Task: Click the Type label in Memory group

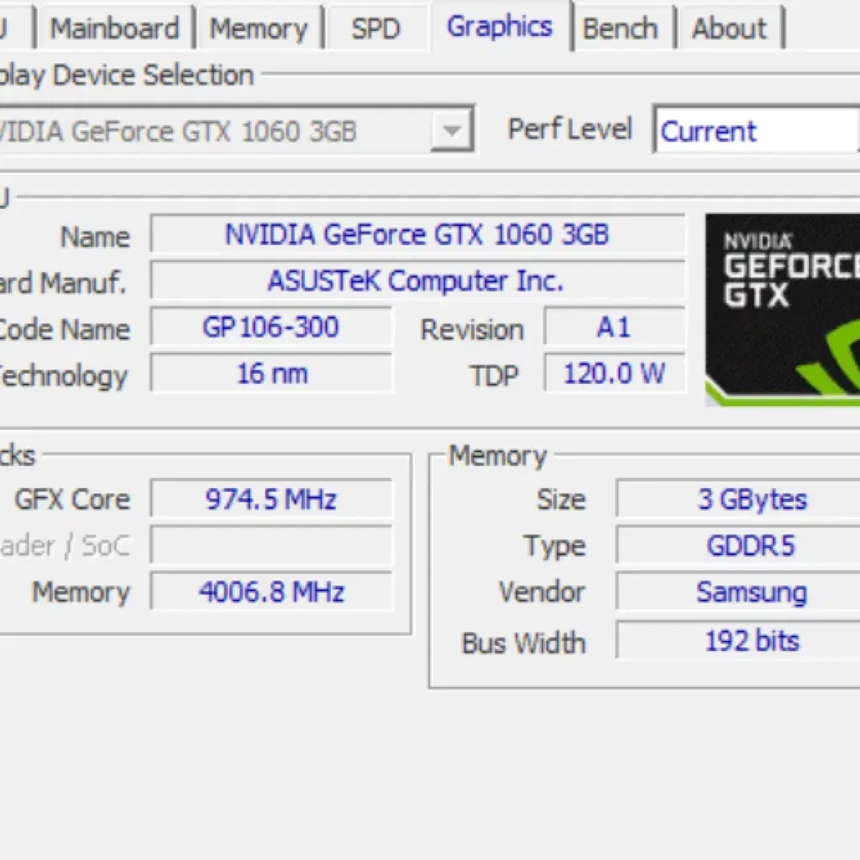Action: coord(554,546)
